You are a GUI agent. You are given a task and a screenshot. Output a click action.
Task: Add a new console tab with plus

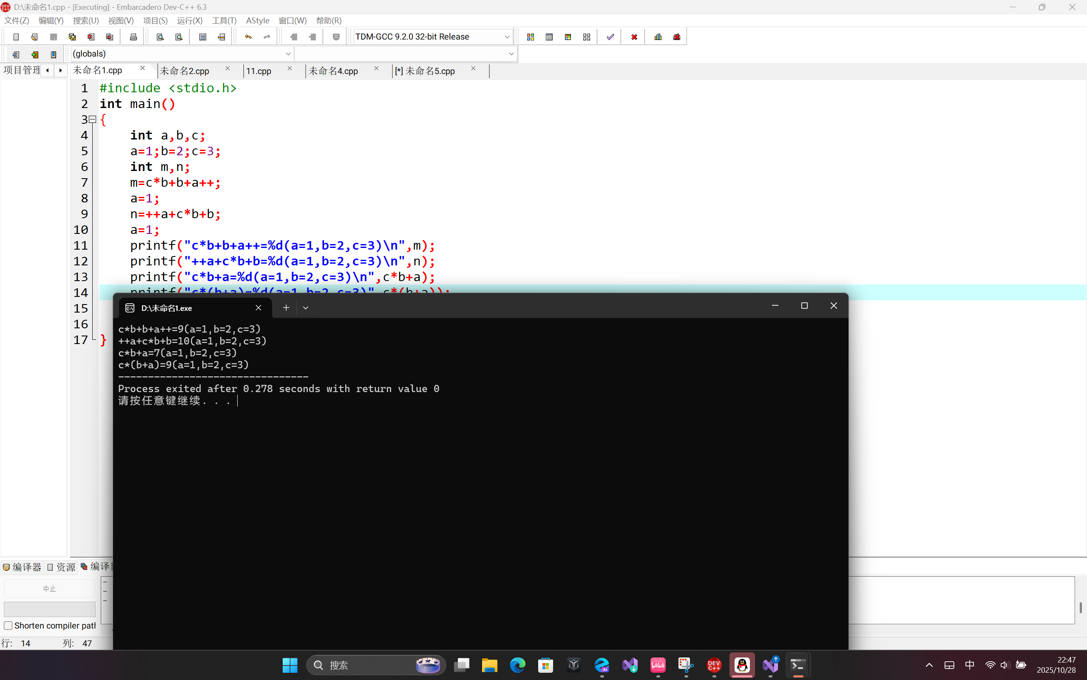286,308
